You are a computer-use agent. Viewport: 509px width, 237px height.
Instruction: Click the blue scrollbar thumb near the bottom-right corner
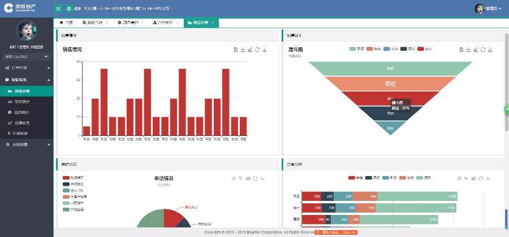tap(506, 218)
